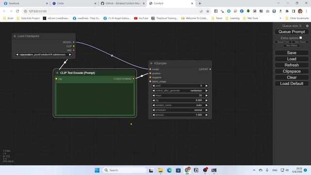Click the latent_image input dot on KSampler
Screen dimensions: 311x175
150,81
